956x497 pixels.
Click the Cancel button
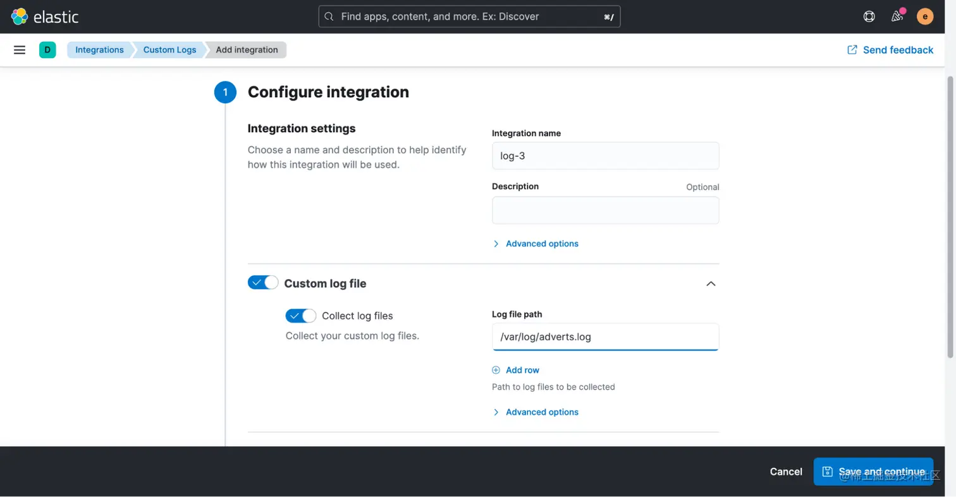[786, 472]
